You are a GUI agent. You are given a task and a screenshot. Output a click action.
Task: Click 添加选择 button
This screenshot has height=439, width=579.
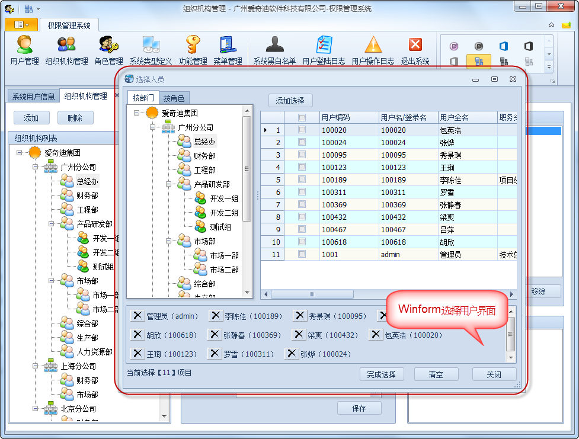click(x=290, y=101)
